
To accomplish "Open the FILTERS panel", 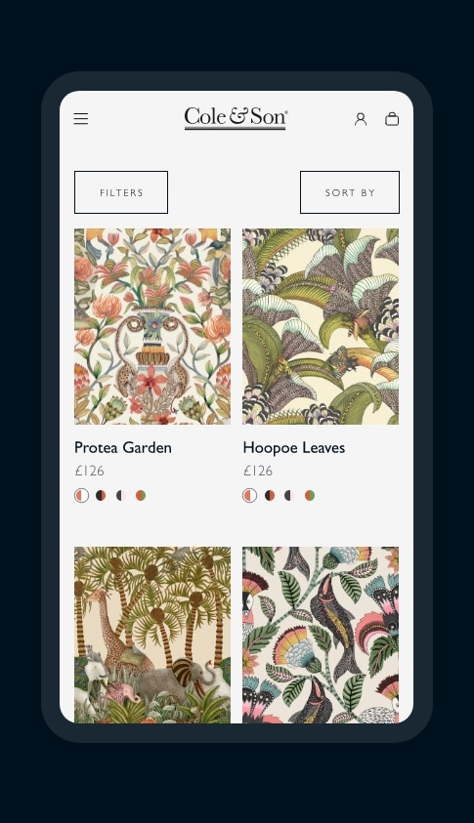I will (121, 192).
